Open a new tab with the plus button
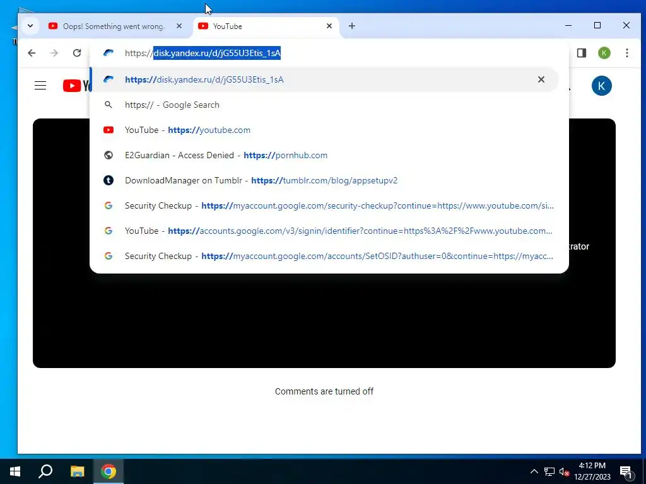The image size is (646, 484). pyautogui.click(x=352, y=26)
